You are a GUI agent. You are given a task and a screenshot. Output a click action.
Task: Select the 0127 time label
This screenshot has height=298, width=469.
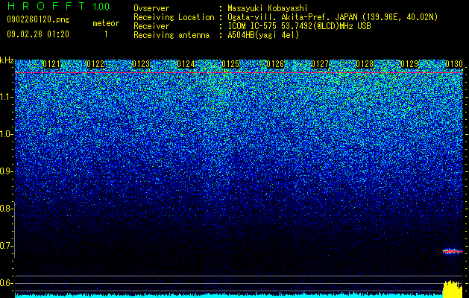[x=320, y=64]
